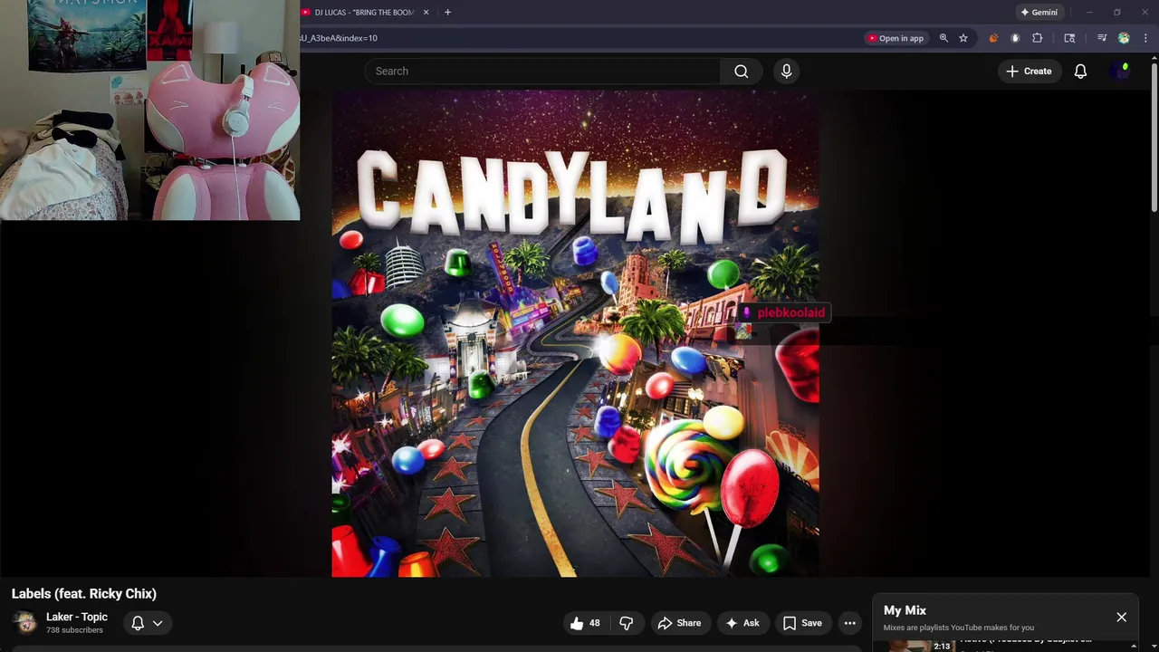Open the tab search browser icon
The image size is (1159, 652).
coord(1069,38)
